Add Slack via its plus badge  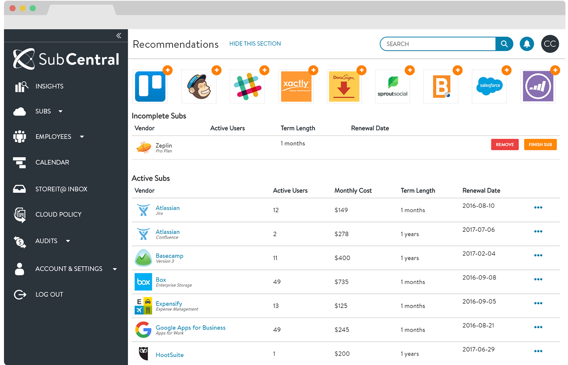[264, 70]
